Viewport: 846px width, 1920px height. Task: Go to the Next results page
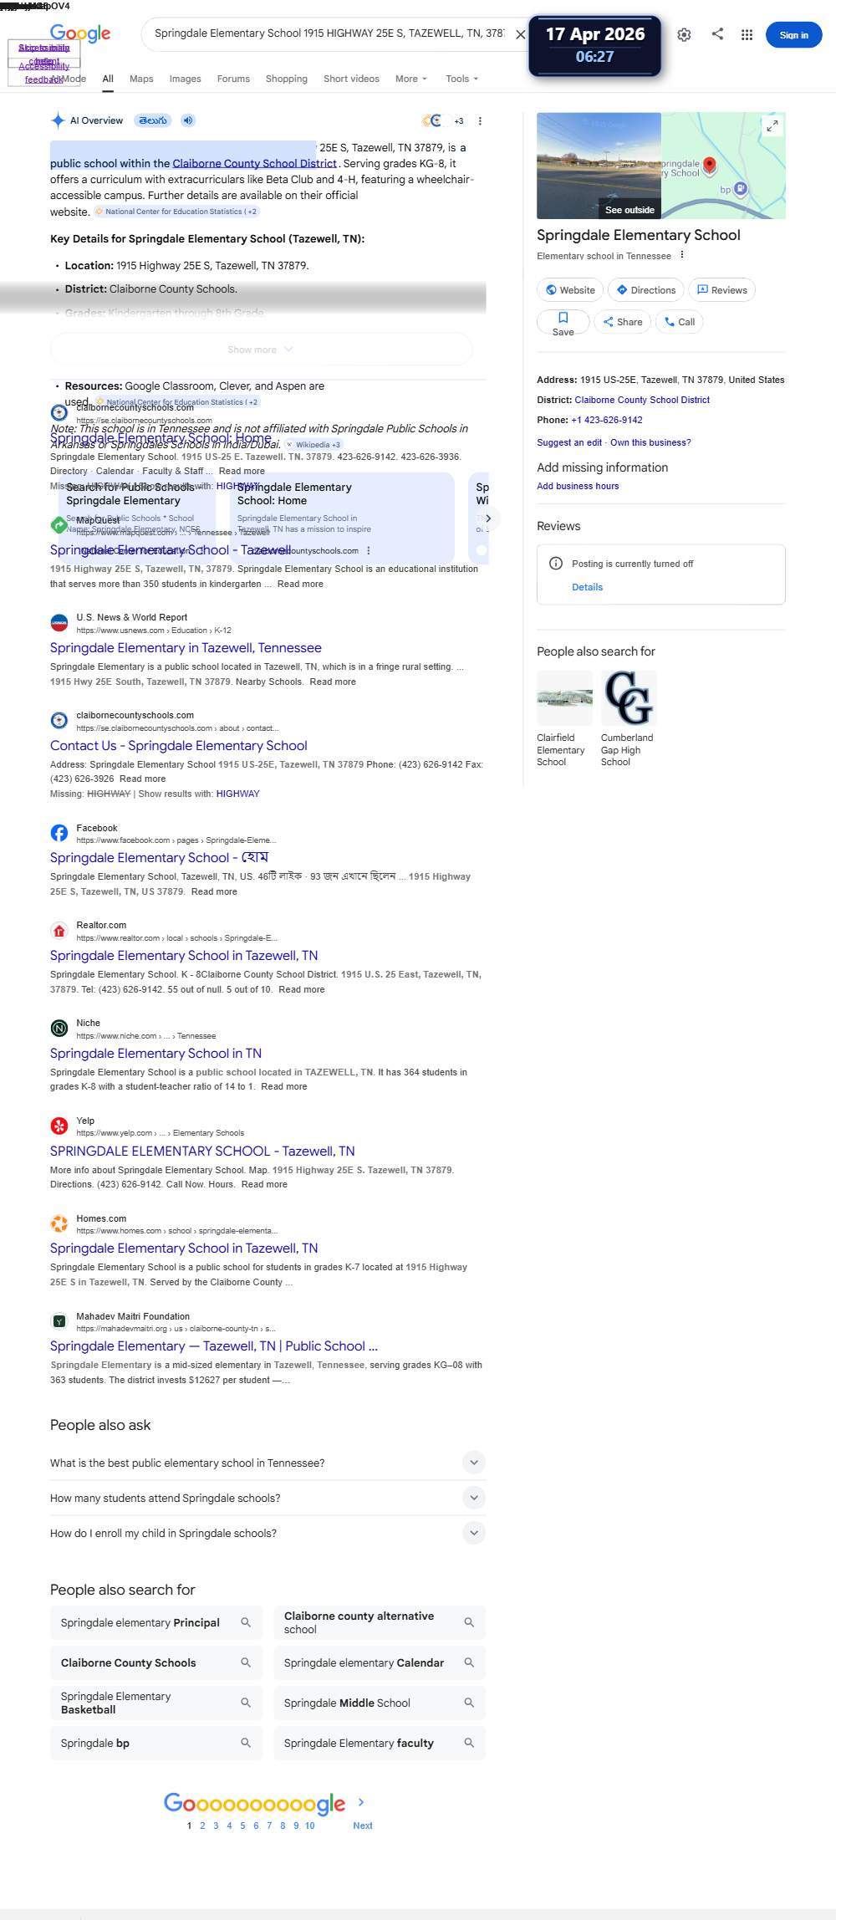coord(363,1826)
